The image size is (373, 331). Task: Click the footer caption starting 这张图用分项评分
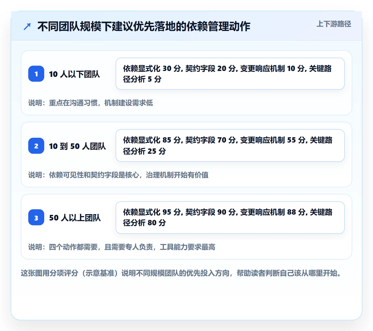(181, 273)
